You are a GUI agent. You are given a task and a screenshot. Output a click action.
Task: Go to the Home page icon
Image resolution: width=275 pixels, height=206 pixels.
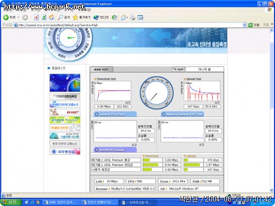pos(52,18)
